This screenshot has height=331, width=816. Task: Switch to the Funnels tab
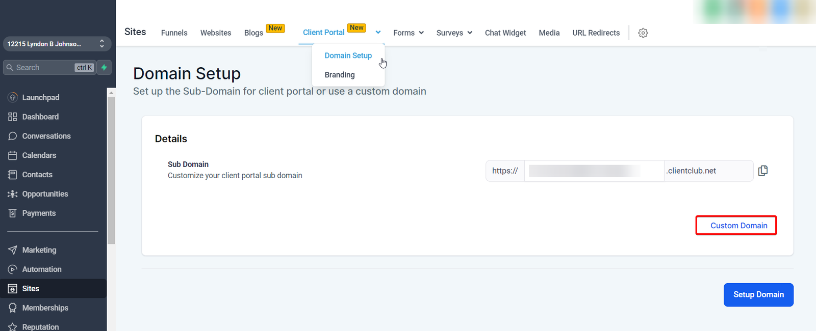click(x=174, y=33)
